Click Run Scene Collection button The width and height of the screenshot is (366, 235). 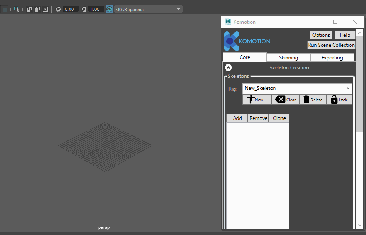[x=331, y=45]
